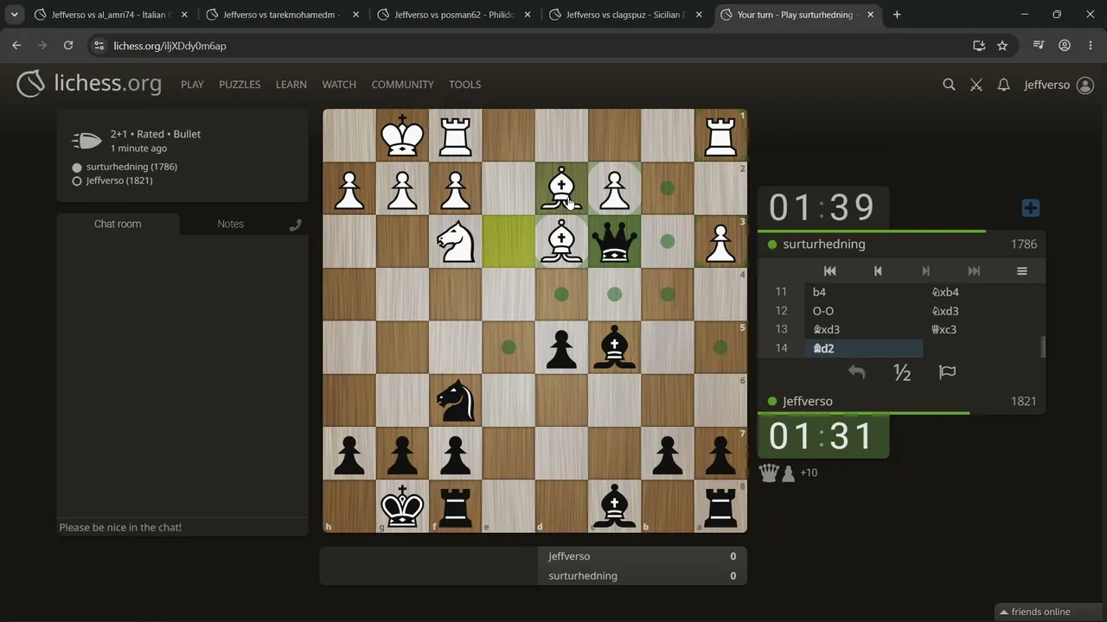Image resolution: width=1107 pixels, height=622 pixels.
Task: Click the white bishop on d3
Action: click(x=561, y=242)
